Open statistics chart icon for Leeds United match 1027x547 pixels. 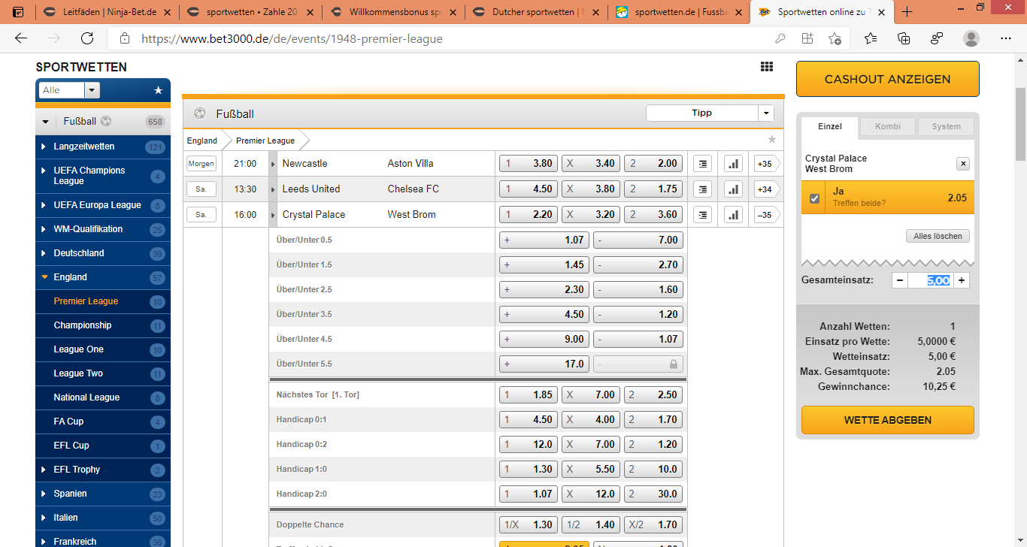[x=733, y=189]
